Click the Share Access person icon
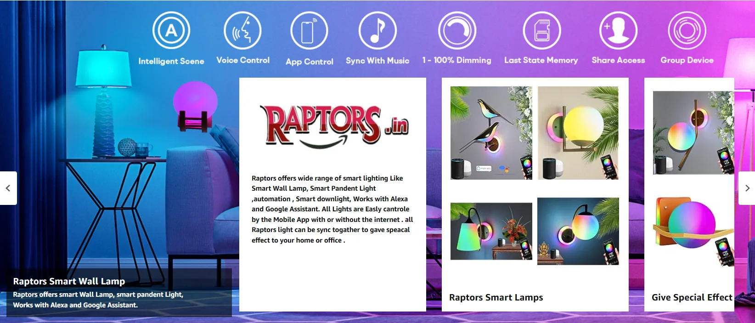 618,31
